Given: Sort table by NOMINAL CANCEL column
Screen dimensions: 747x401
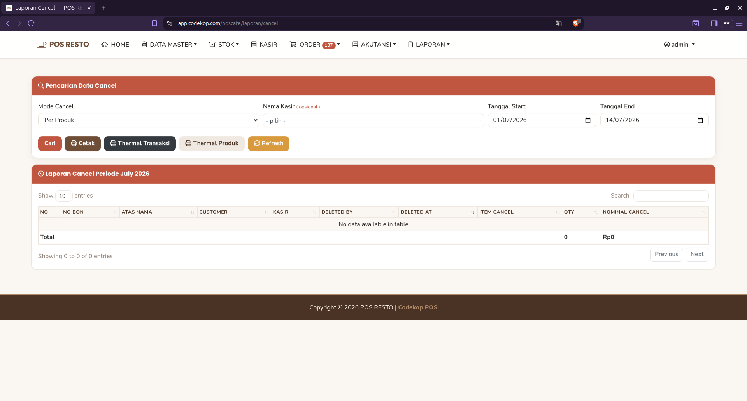Looking at the screenshot, I should tap(654, 212).
